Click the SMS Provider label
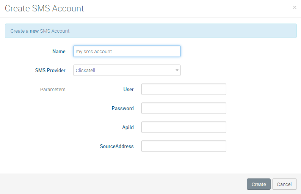Viewport: 301px width, 194px height. click(x=50, y=71)
